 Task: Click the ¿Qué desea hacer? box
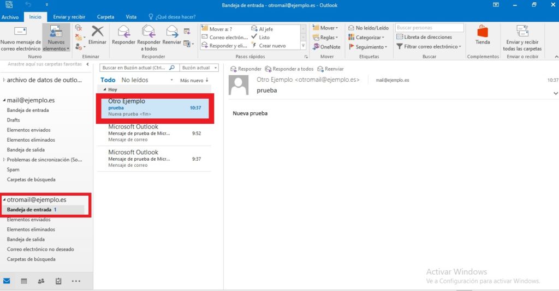point(172,17)
